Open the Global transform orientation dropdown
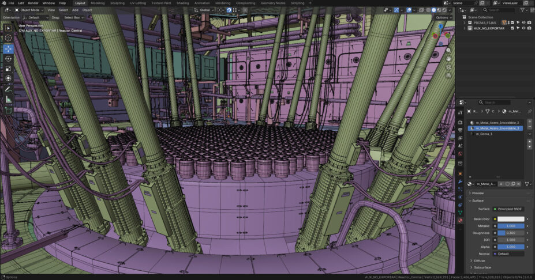This screenshot has height=280, width=535. click(204, 10)
